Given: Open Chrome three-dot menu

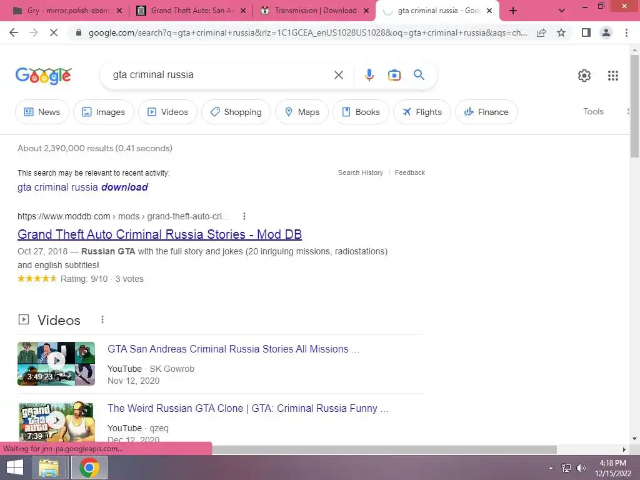Looking at the screenshot, I should pos(626,32).
